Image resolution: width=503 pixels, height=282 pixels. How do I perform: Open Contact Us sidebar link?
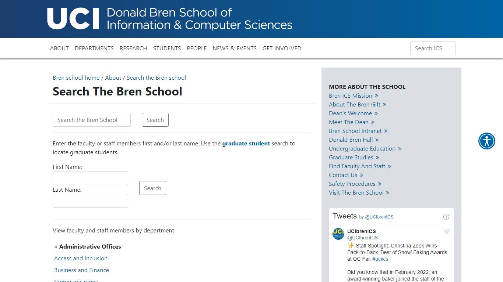point(346,175)
